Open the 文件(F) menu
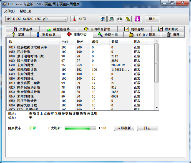 coord(9,11)
